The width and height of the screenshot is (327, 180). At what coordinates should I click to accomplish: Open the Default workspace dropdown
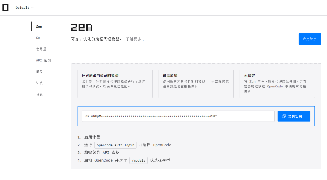(25, 8)
